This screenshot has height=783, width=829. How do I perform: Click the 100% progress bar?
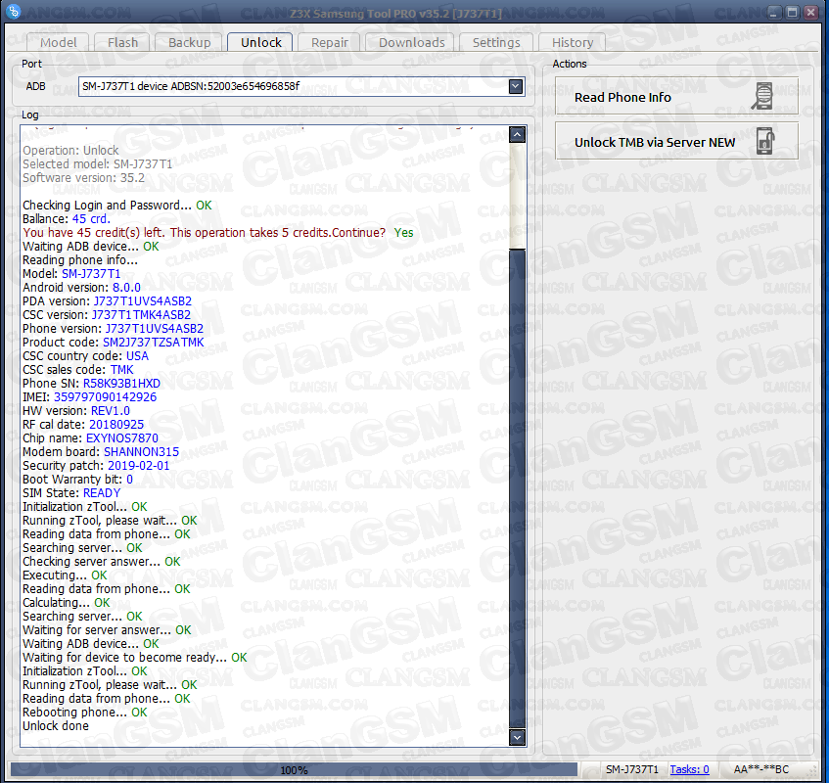[x=294, y=769]
